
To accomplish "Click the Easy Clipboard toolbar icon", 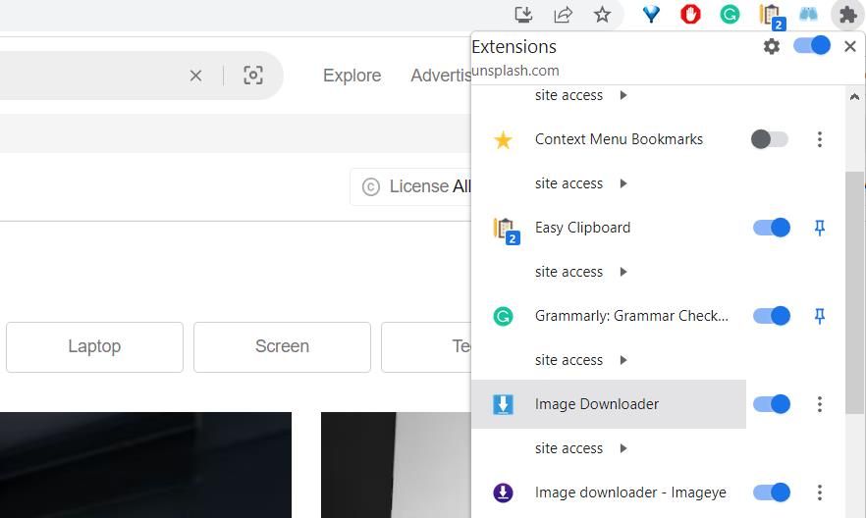I will click(x=770, y=15).
